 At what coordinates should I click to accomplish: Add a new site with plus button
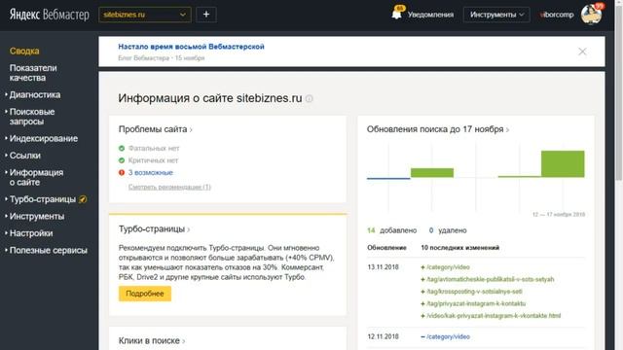click(x=206, y=15)
